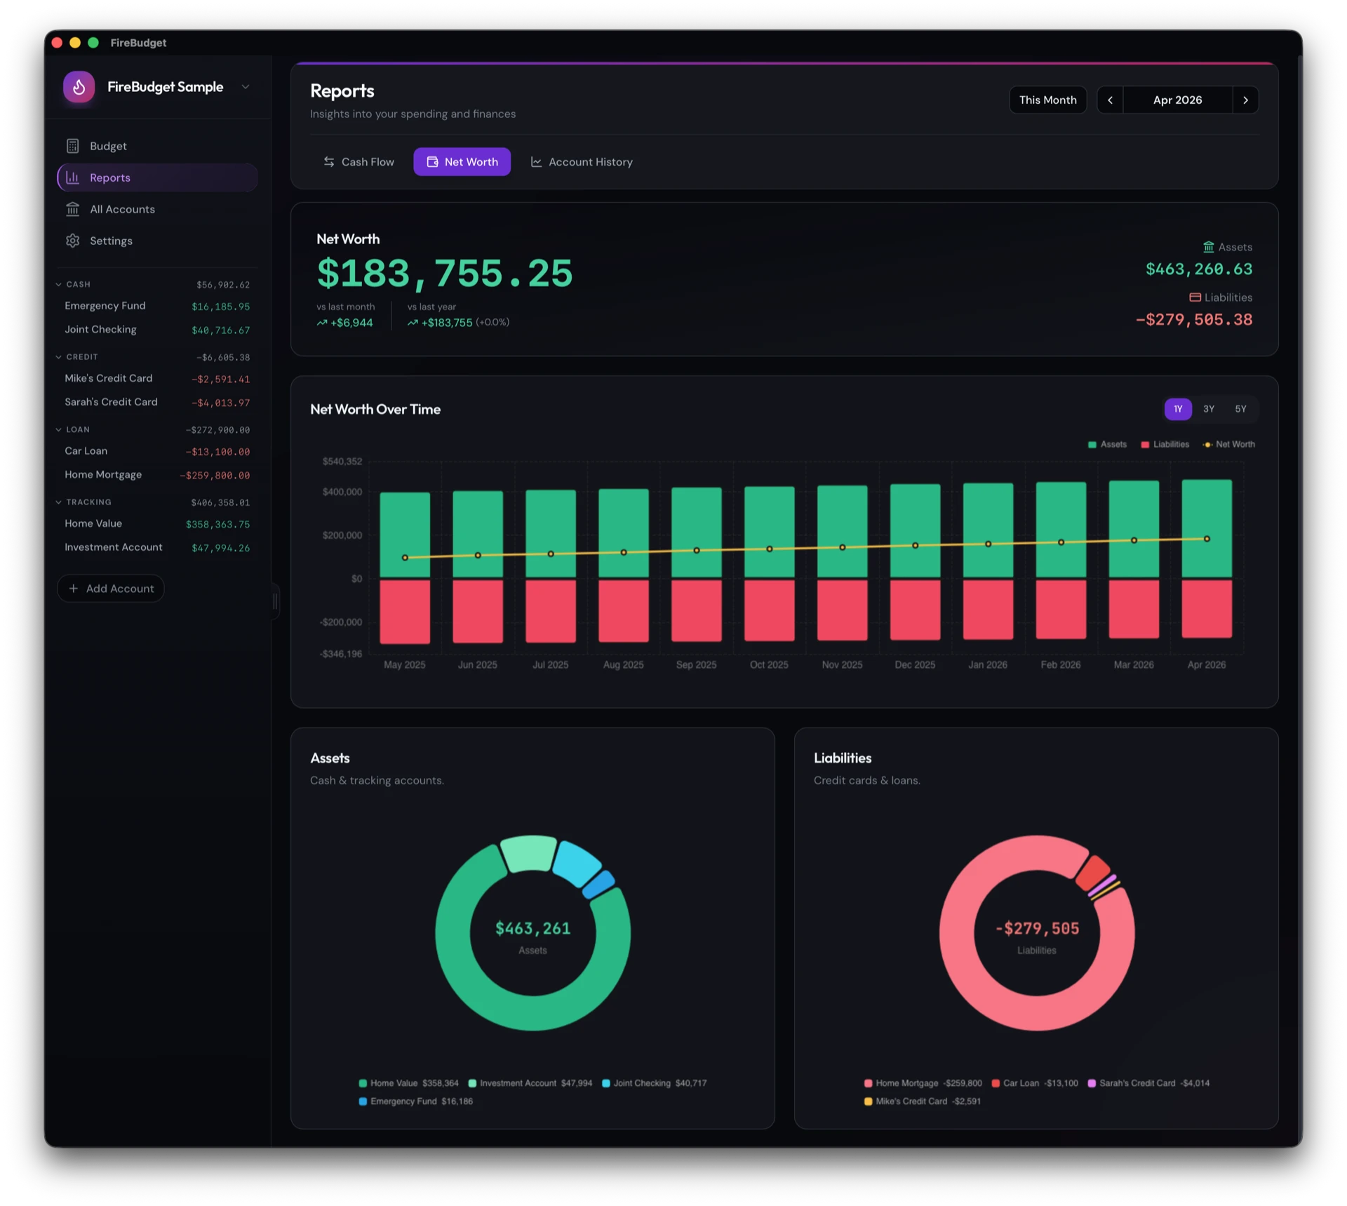Click the Net Worth legend color dot
This screenshot has width=1347, height=1206.
pyautogui.click(x=1207, y=444)
